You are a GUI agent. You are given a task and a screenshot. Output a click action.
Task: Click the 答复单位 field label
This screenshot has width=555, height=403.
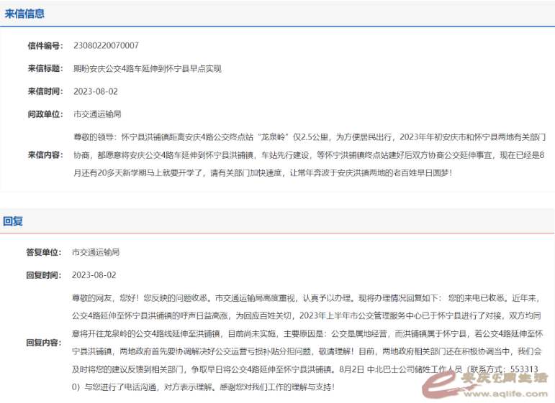tap(44, 253)
